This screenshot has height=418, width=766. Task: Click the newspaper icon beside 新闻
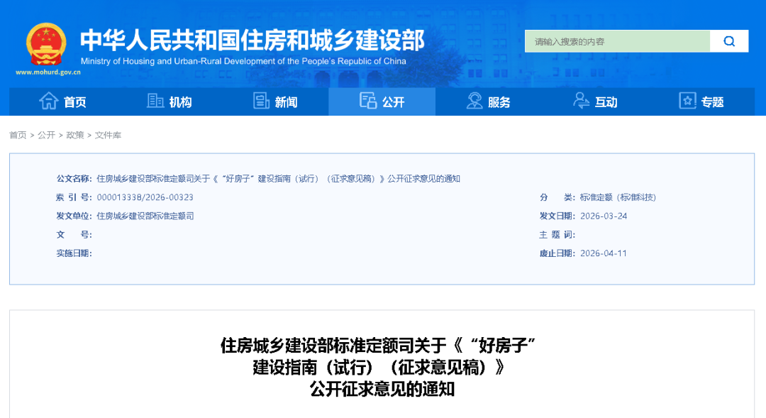coord(261,101)
